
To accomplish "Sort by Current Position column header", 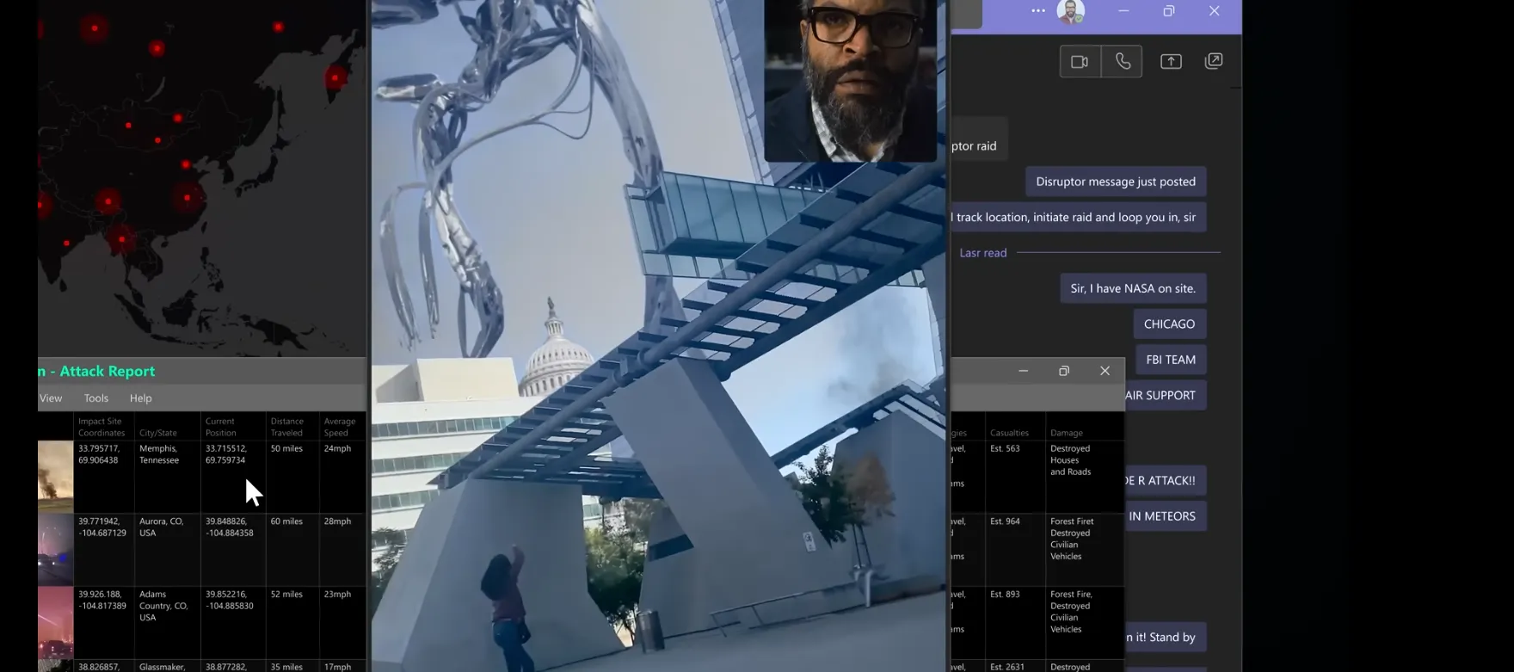I will 221,427.
